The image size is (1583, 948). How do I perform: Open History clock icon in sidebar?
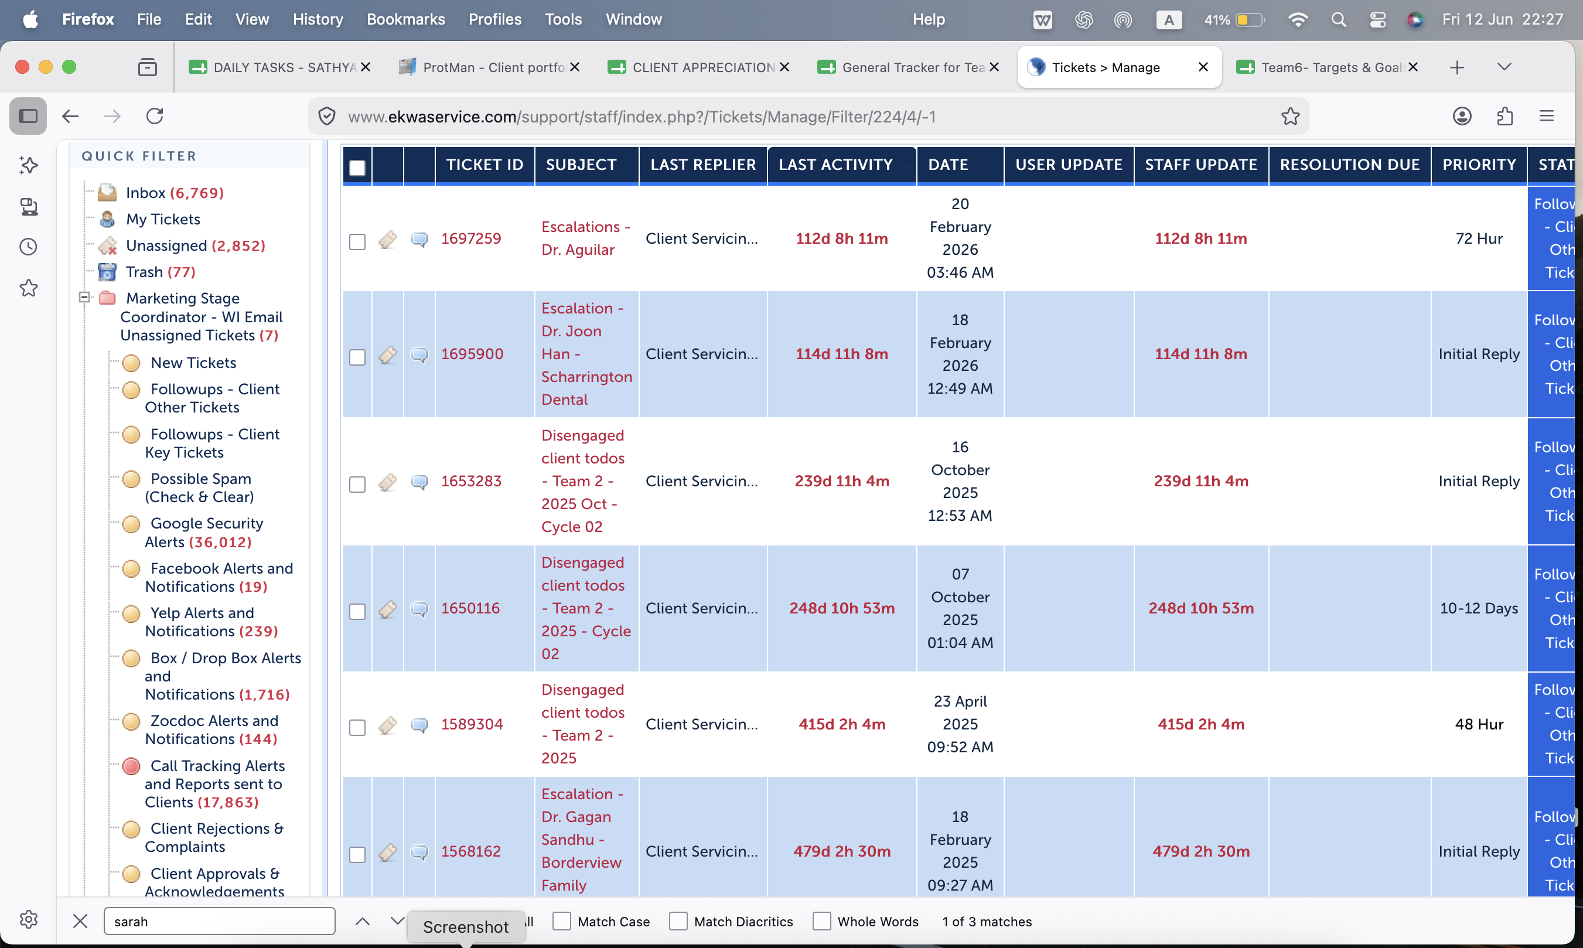coord(29,247)
